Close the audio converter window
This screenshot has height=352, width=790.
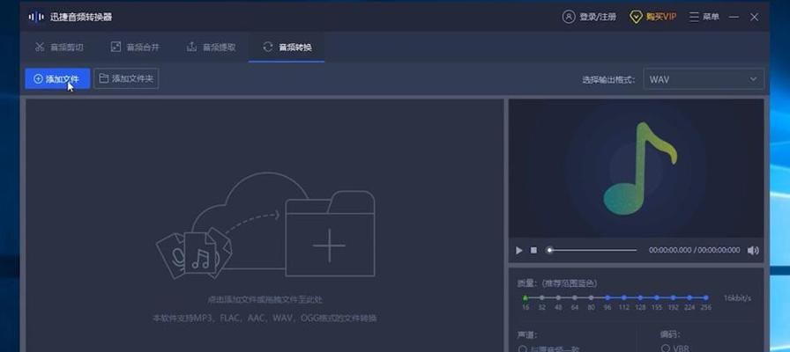pyautogui.click(x=754, y=17)
